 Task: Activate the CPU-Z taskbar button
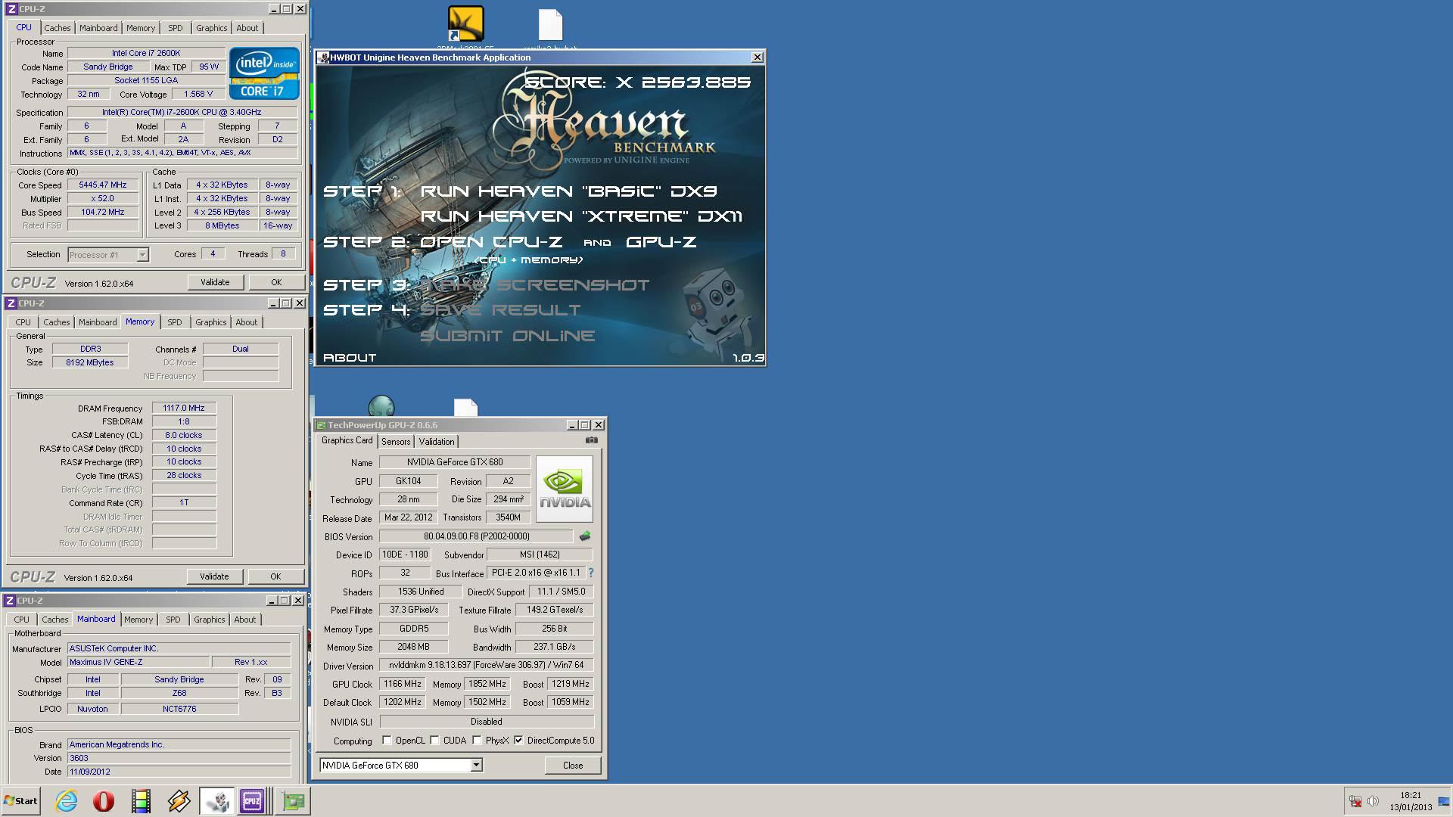[252, 800]
